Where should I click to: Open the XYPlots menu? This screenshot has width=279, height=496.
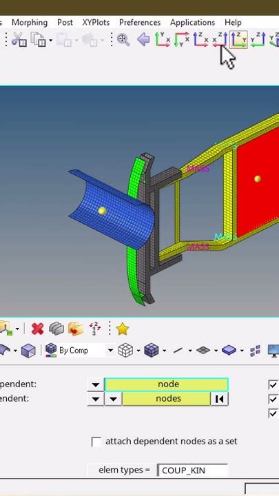[x=96, y=23]
